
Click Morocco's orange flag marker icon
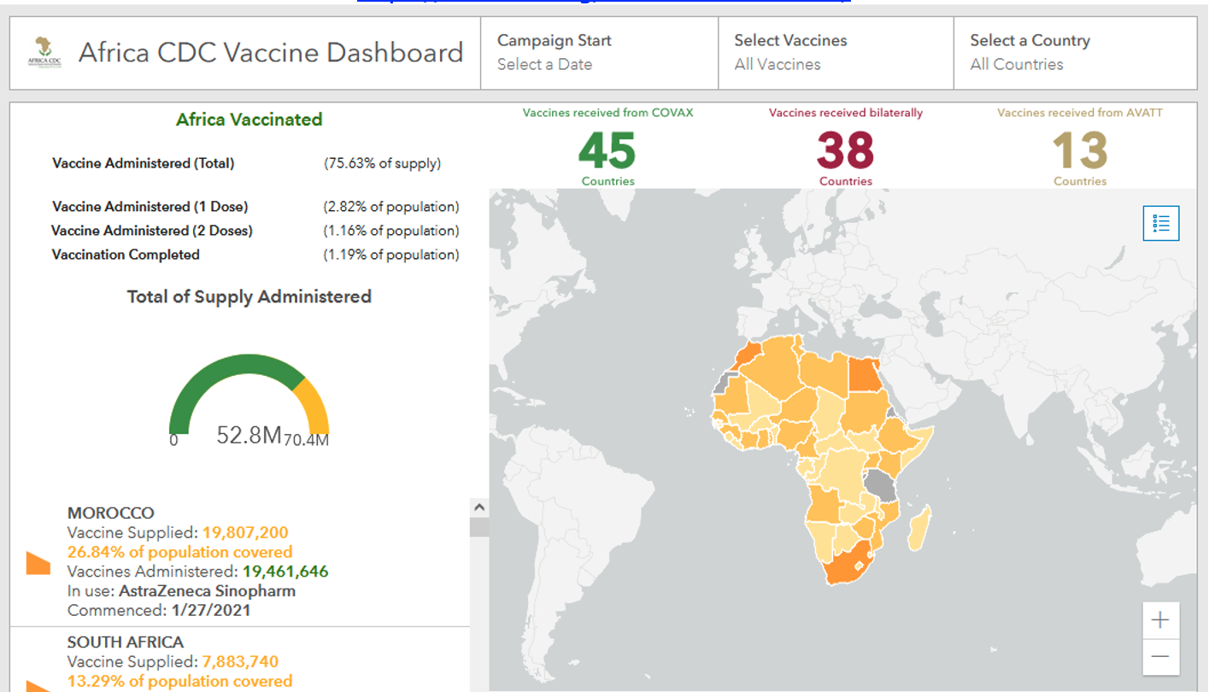pos(38,563)
